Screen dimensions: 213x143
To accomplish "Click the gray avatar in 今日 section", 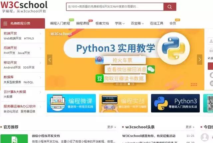I will point(205,137).
